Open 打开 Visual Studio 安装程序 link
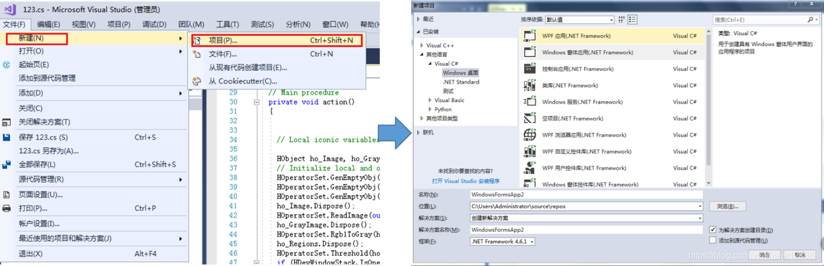The width and height of the screenshot is (824, 266). click(466, 181)
